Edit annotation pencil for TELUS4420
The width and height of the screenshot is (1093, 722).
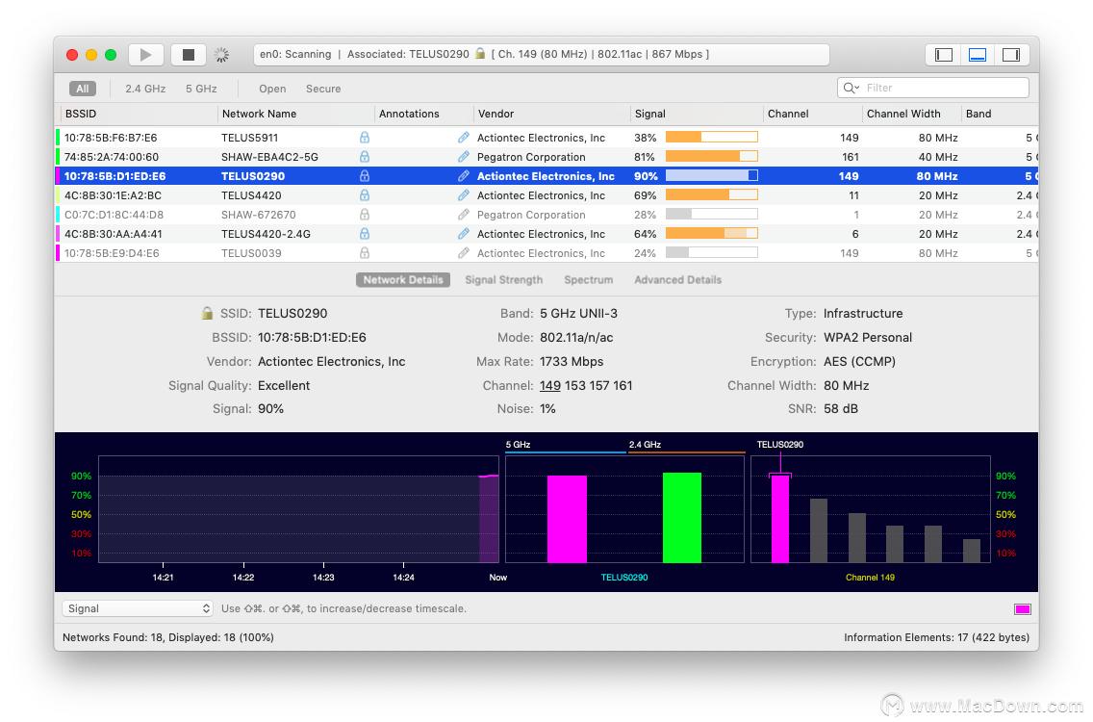click(x=464, y=195)
